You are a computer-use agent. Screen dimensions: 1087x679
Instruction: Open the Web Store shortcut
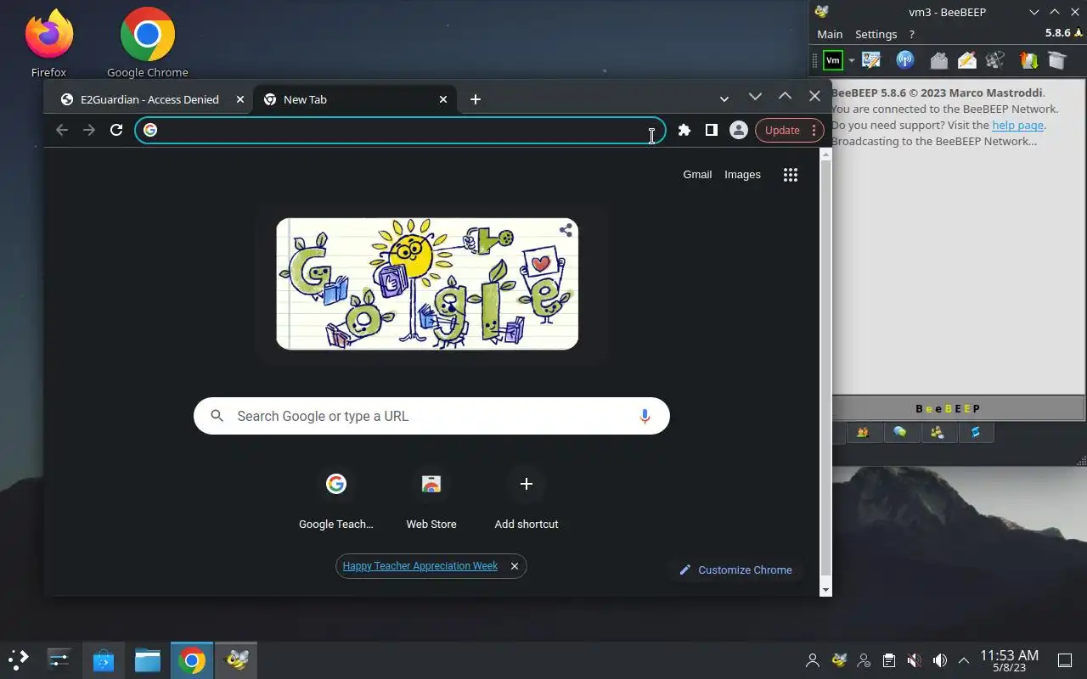click(431, 501)
